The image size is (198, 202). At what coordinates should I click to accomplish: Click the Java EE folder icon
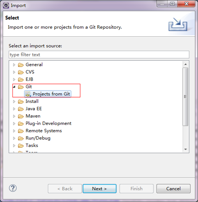[x=21, y=109]
